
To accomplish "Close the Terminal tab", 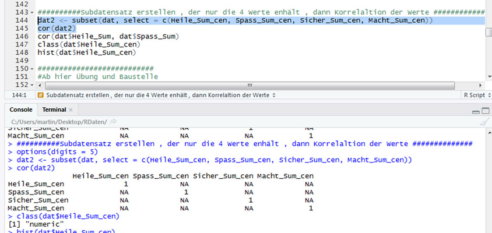I will [x=71, y=110].
